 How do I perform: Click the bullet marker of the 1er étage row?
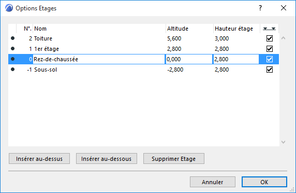[12, 49]
